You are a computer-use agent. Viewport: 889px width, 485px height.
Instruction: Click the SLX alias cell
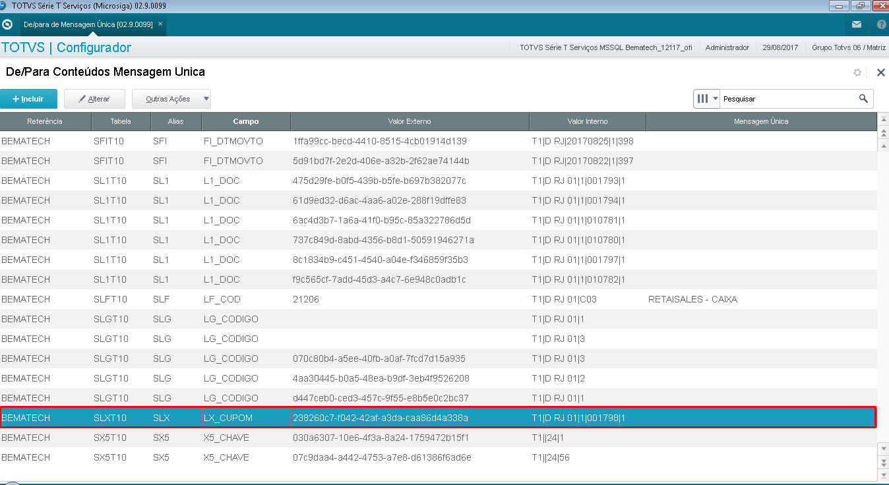(162, 418)
